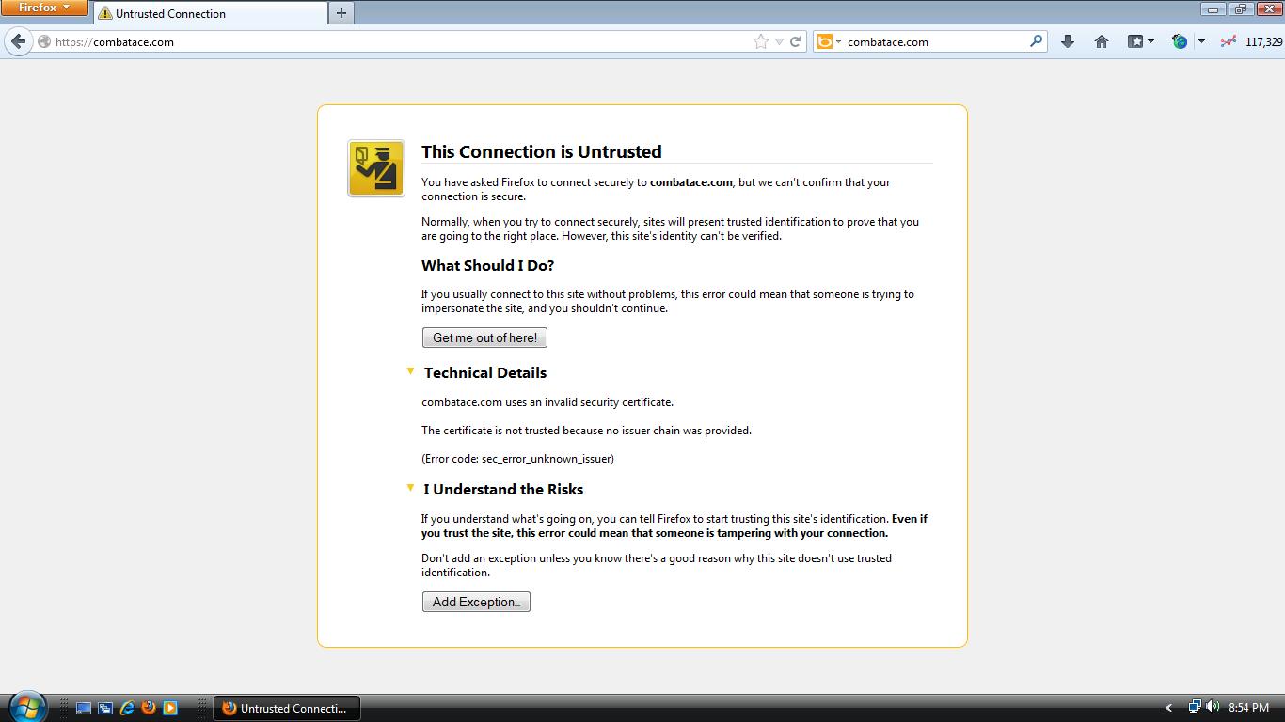Viewport: 1285px width, 722px height.
Task: Select the Untrusted Connection tab
Action: (211, 13)
